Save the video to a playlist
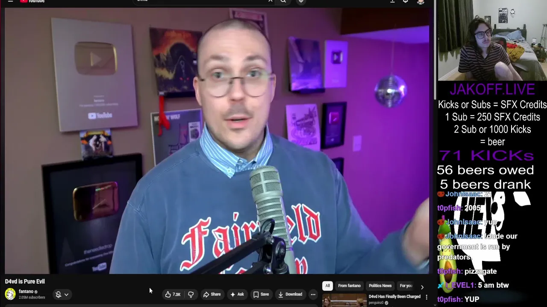Image resolution: width=547 pixels, height=307 pixels. [261, 294]
